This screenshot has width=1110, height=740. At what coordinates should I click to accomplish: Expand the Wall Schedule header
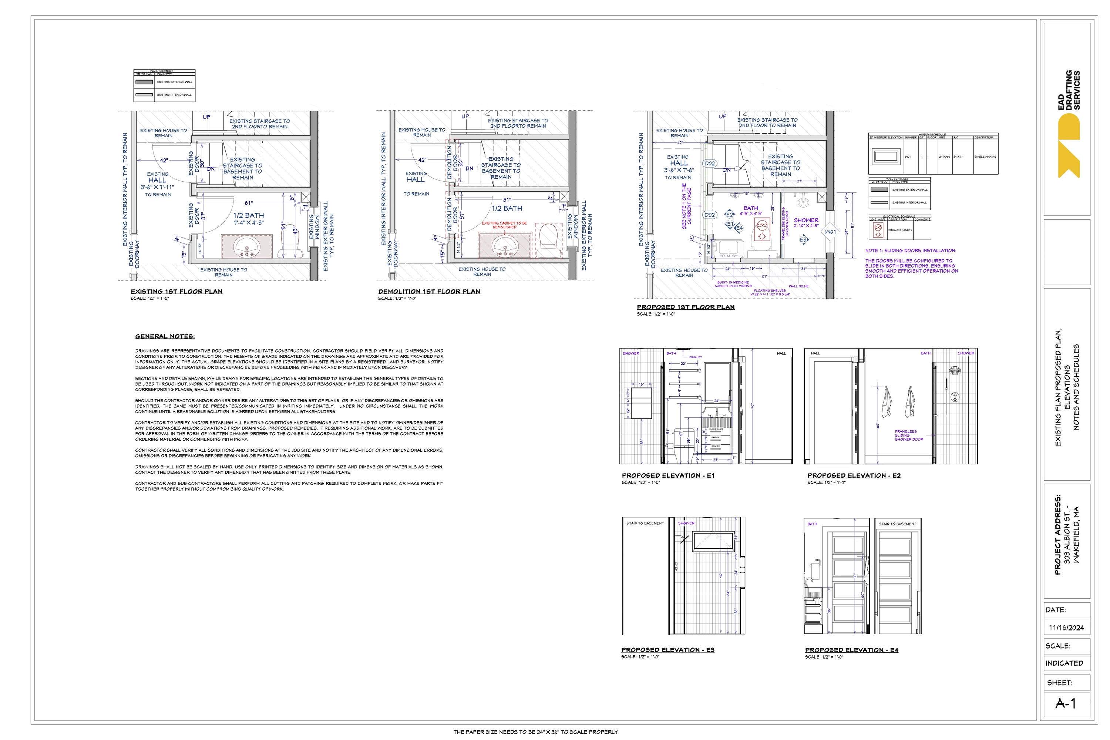coord(897,179)
